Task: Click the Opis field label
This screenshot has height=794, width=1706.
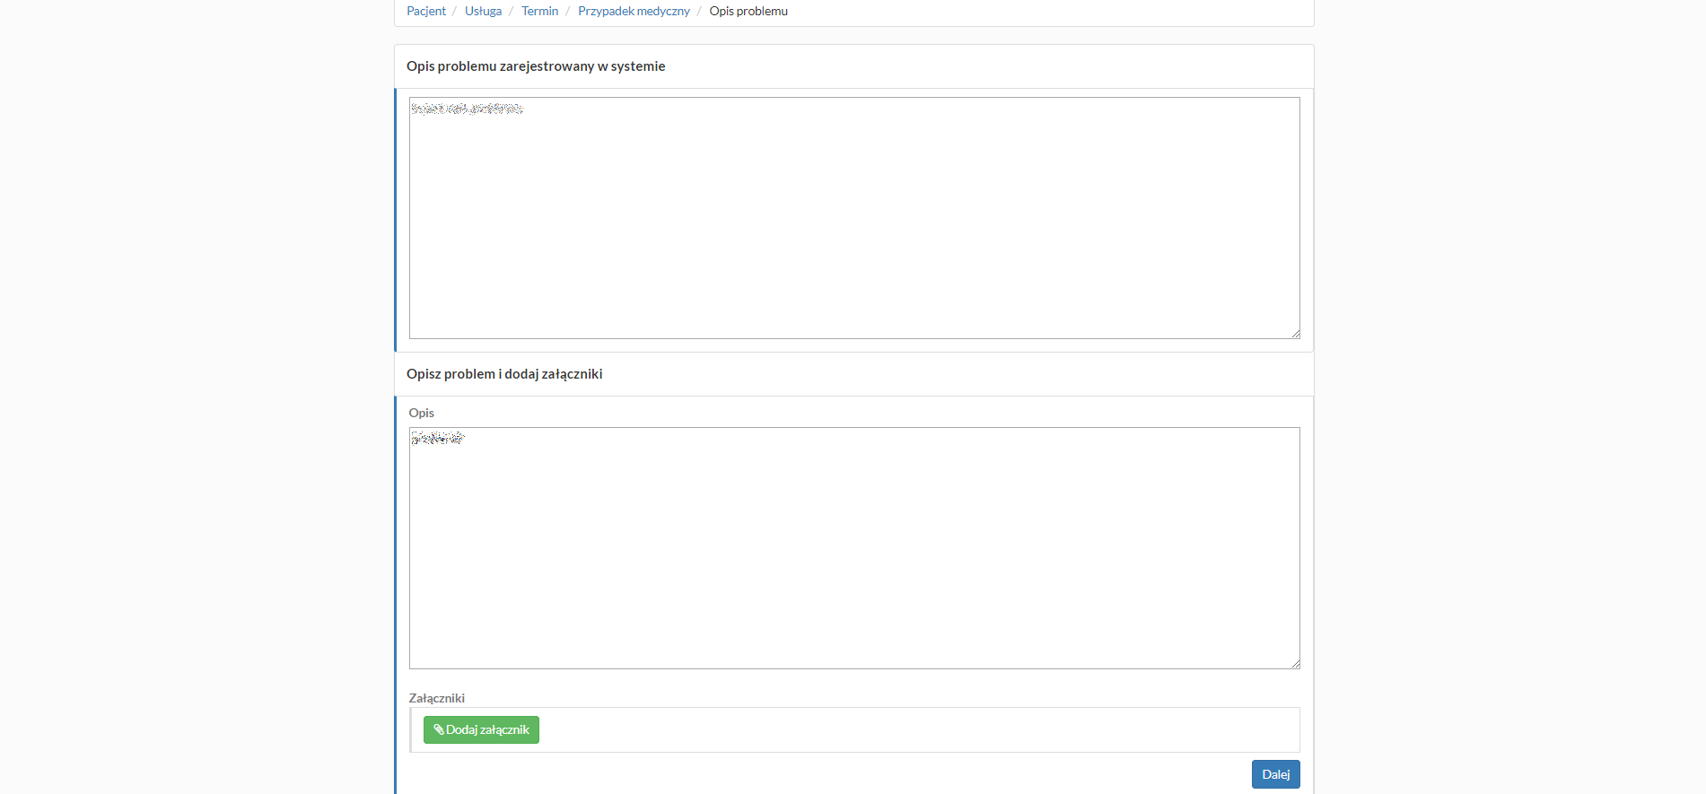Action: point(421,413)
